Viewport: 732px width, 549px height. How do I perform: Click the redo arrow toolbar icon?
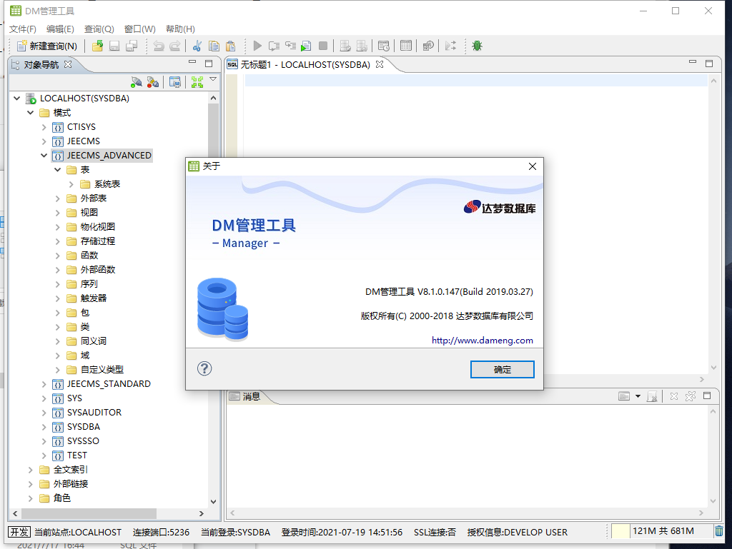[x=175, y=46]
